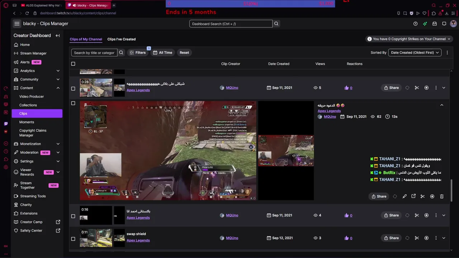This screenshot has height=258, width=459.
Task: Click the clip title or category search field
Action: pyautogui.click(x=94, y=53)
